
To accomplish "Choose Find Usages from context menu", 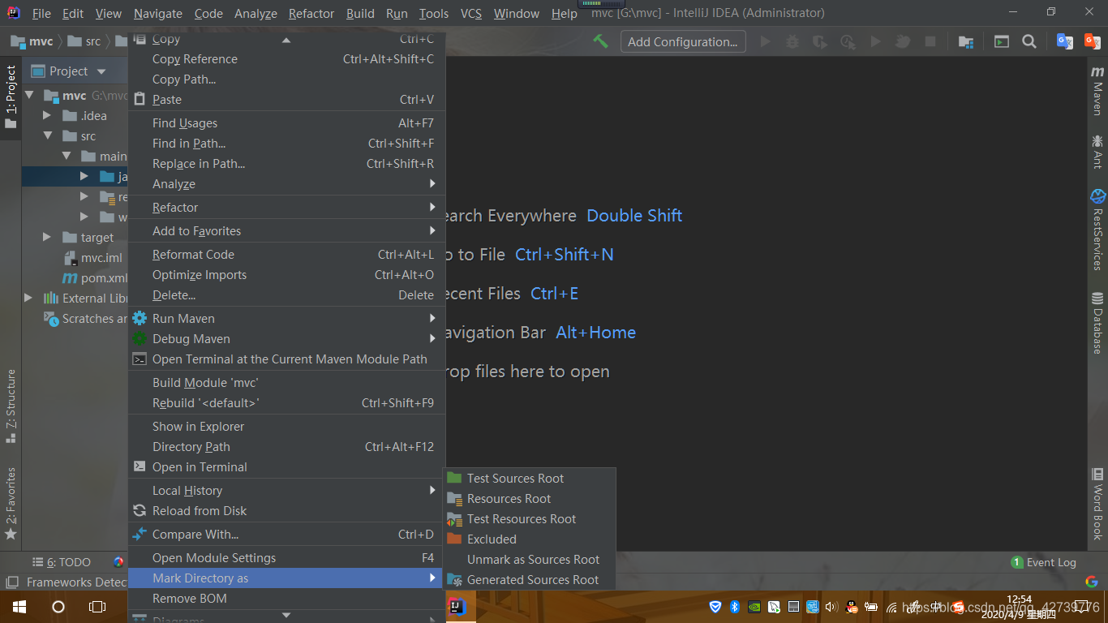I will [x=287, y=123].
